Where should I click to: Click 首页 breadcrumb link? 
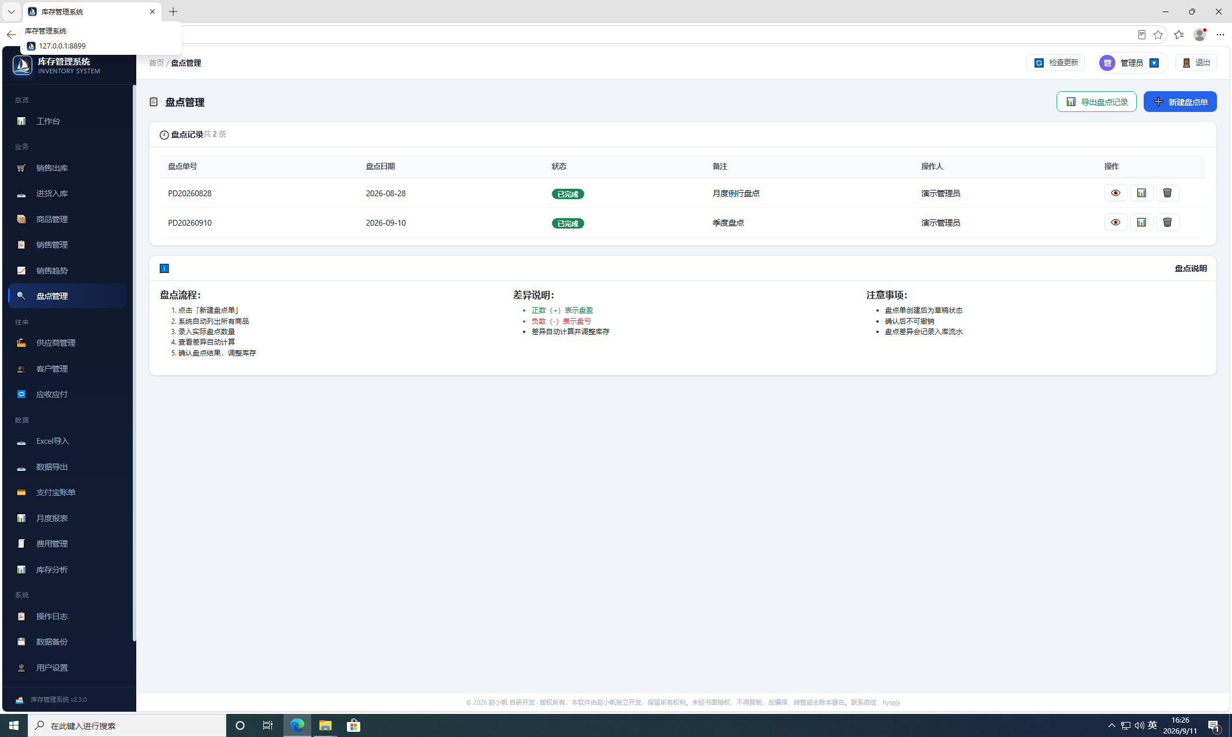[x=156, y=63]
